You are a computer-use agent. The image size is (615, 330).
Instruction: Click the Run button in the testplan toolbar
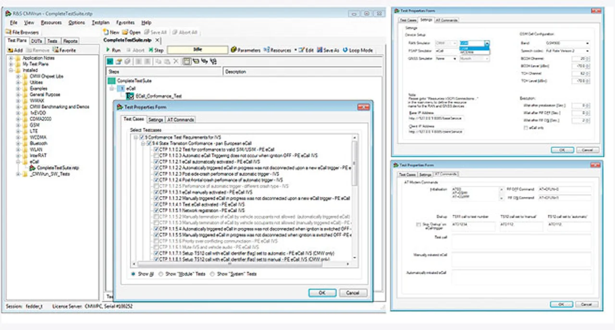click(x=113, y=50)
